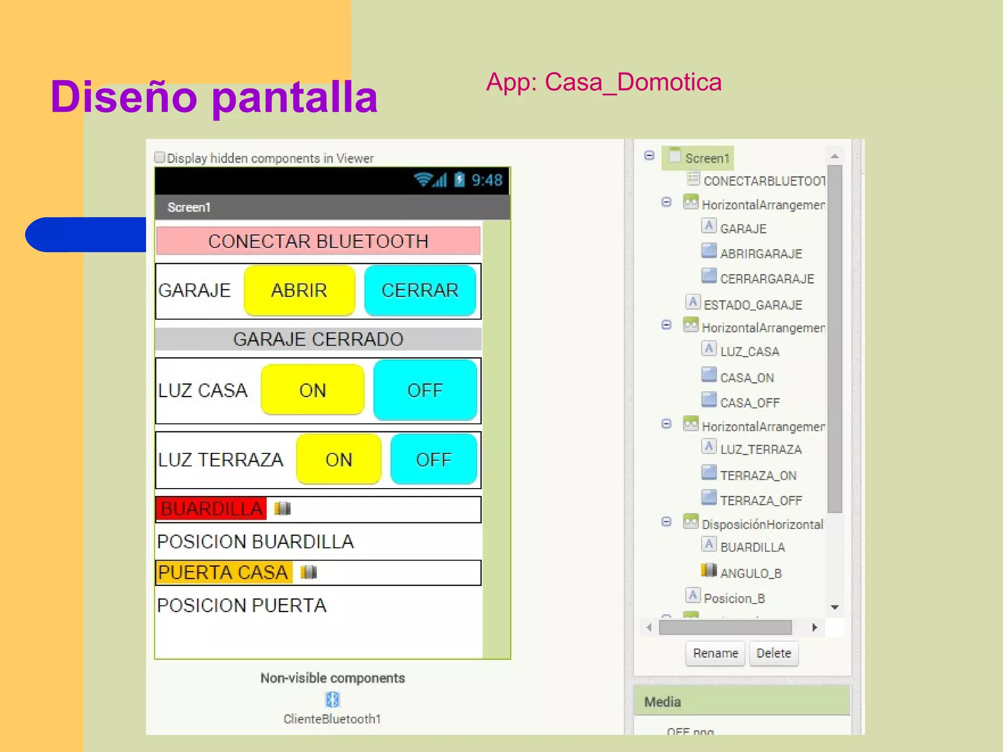Click the label icon next to GARAJE
1003x752 pixels.
click(709, 226)
